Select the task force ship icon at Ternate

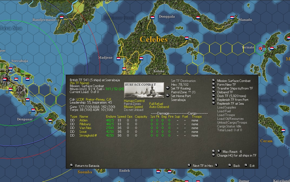click(x=264, y=46)
